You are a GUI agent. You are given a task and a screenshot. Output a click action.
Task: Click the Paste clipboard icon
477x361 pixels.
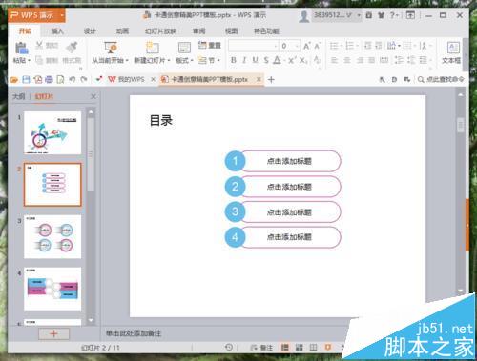(21, 48)
